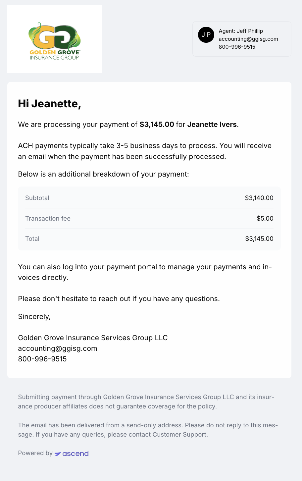Open agent email accounting@ggisg.com in header card
This screenshot has height=481, width=302.
(248, 39)
